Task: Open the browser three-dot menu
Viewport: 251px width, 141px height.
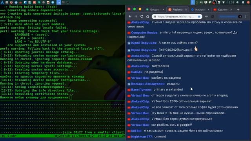Action: point(246,16)
